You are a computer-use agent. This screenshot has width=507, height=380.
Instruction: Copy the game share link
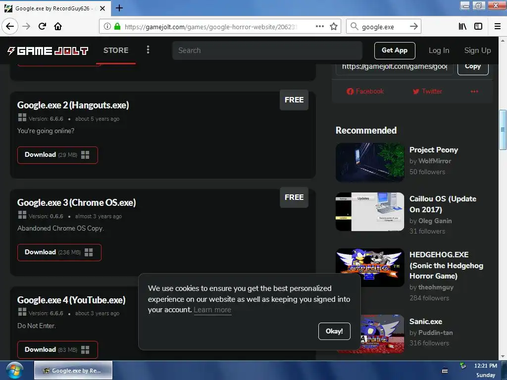coord(473,68)
